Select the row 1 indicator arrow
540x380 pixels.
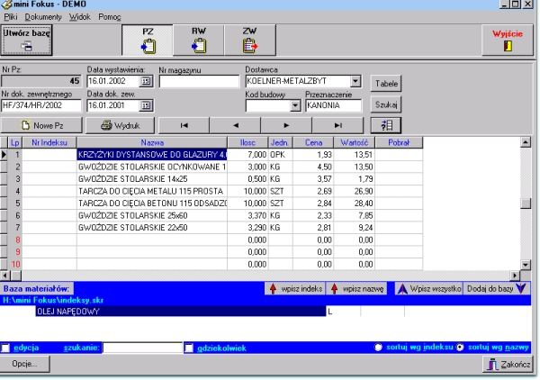pos(4,155)
